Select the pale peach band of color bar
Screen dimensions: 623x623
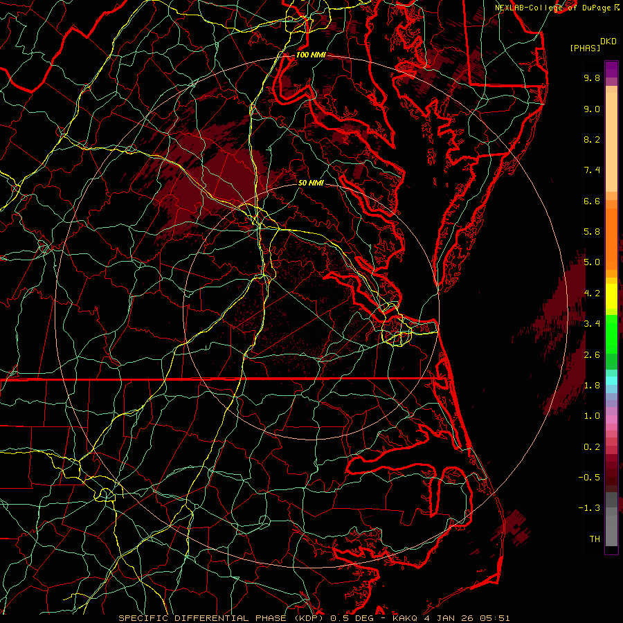[x=611, y=142]
